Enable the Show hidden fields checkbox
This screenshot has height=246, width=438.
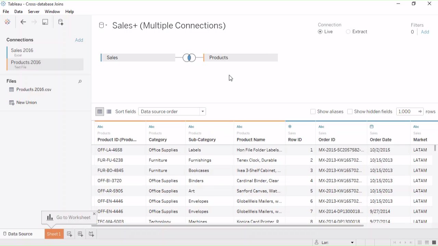pyautogui.click(x=350, y=112)
